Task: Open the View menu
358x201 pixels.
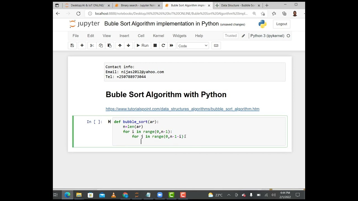Action: pyautogui.click(x=107, y=36)
